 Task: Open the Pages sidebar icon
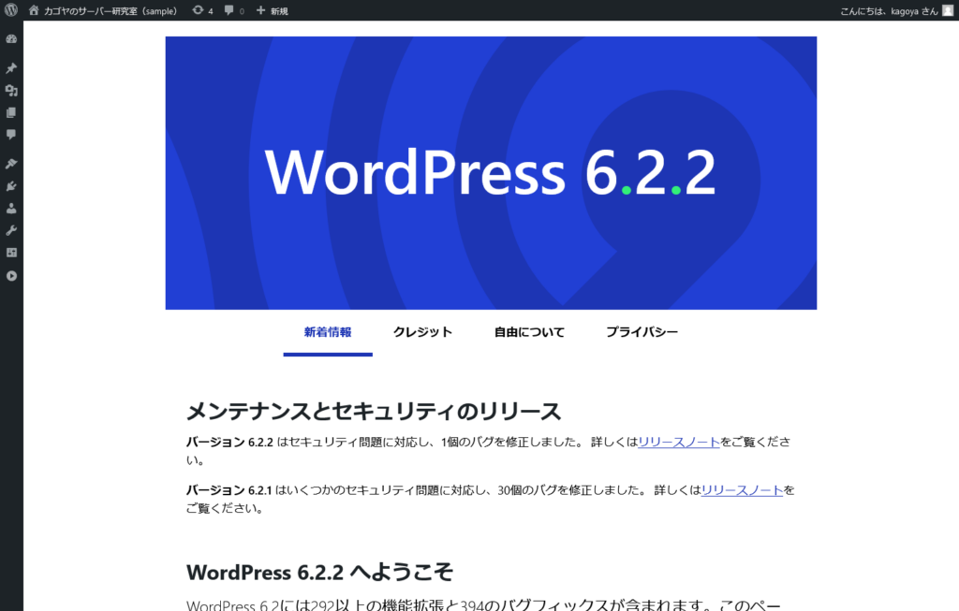tap(11, 112)
